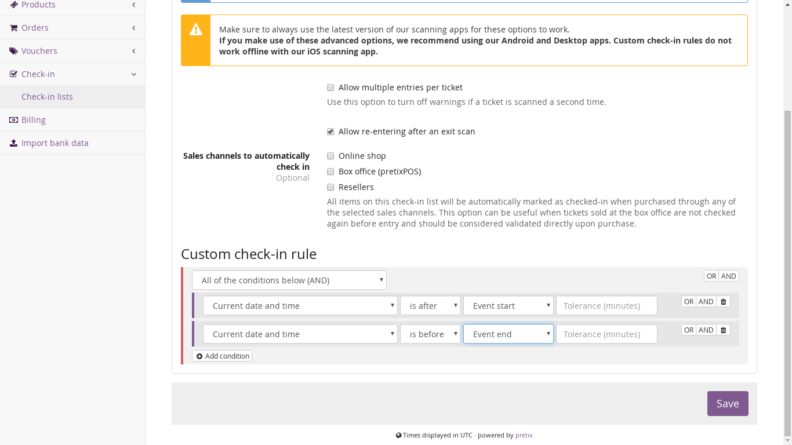Click the Vouchers tags icon
792x445 pixels.
click(14, 51)
